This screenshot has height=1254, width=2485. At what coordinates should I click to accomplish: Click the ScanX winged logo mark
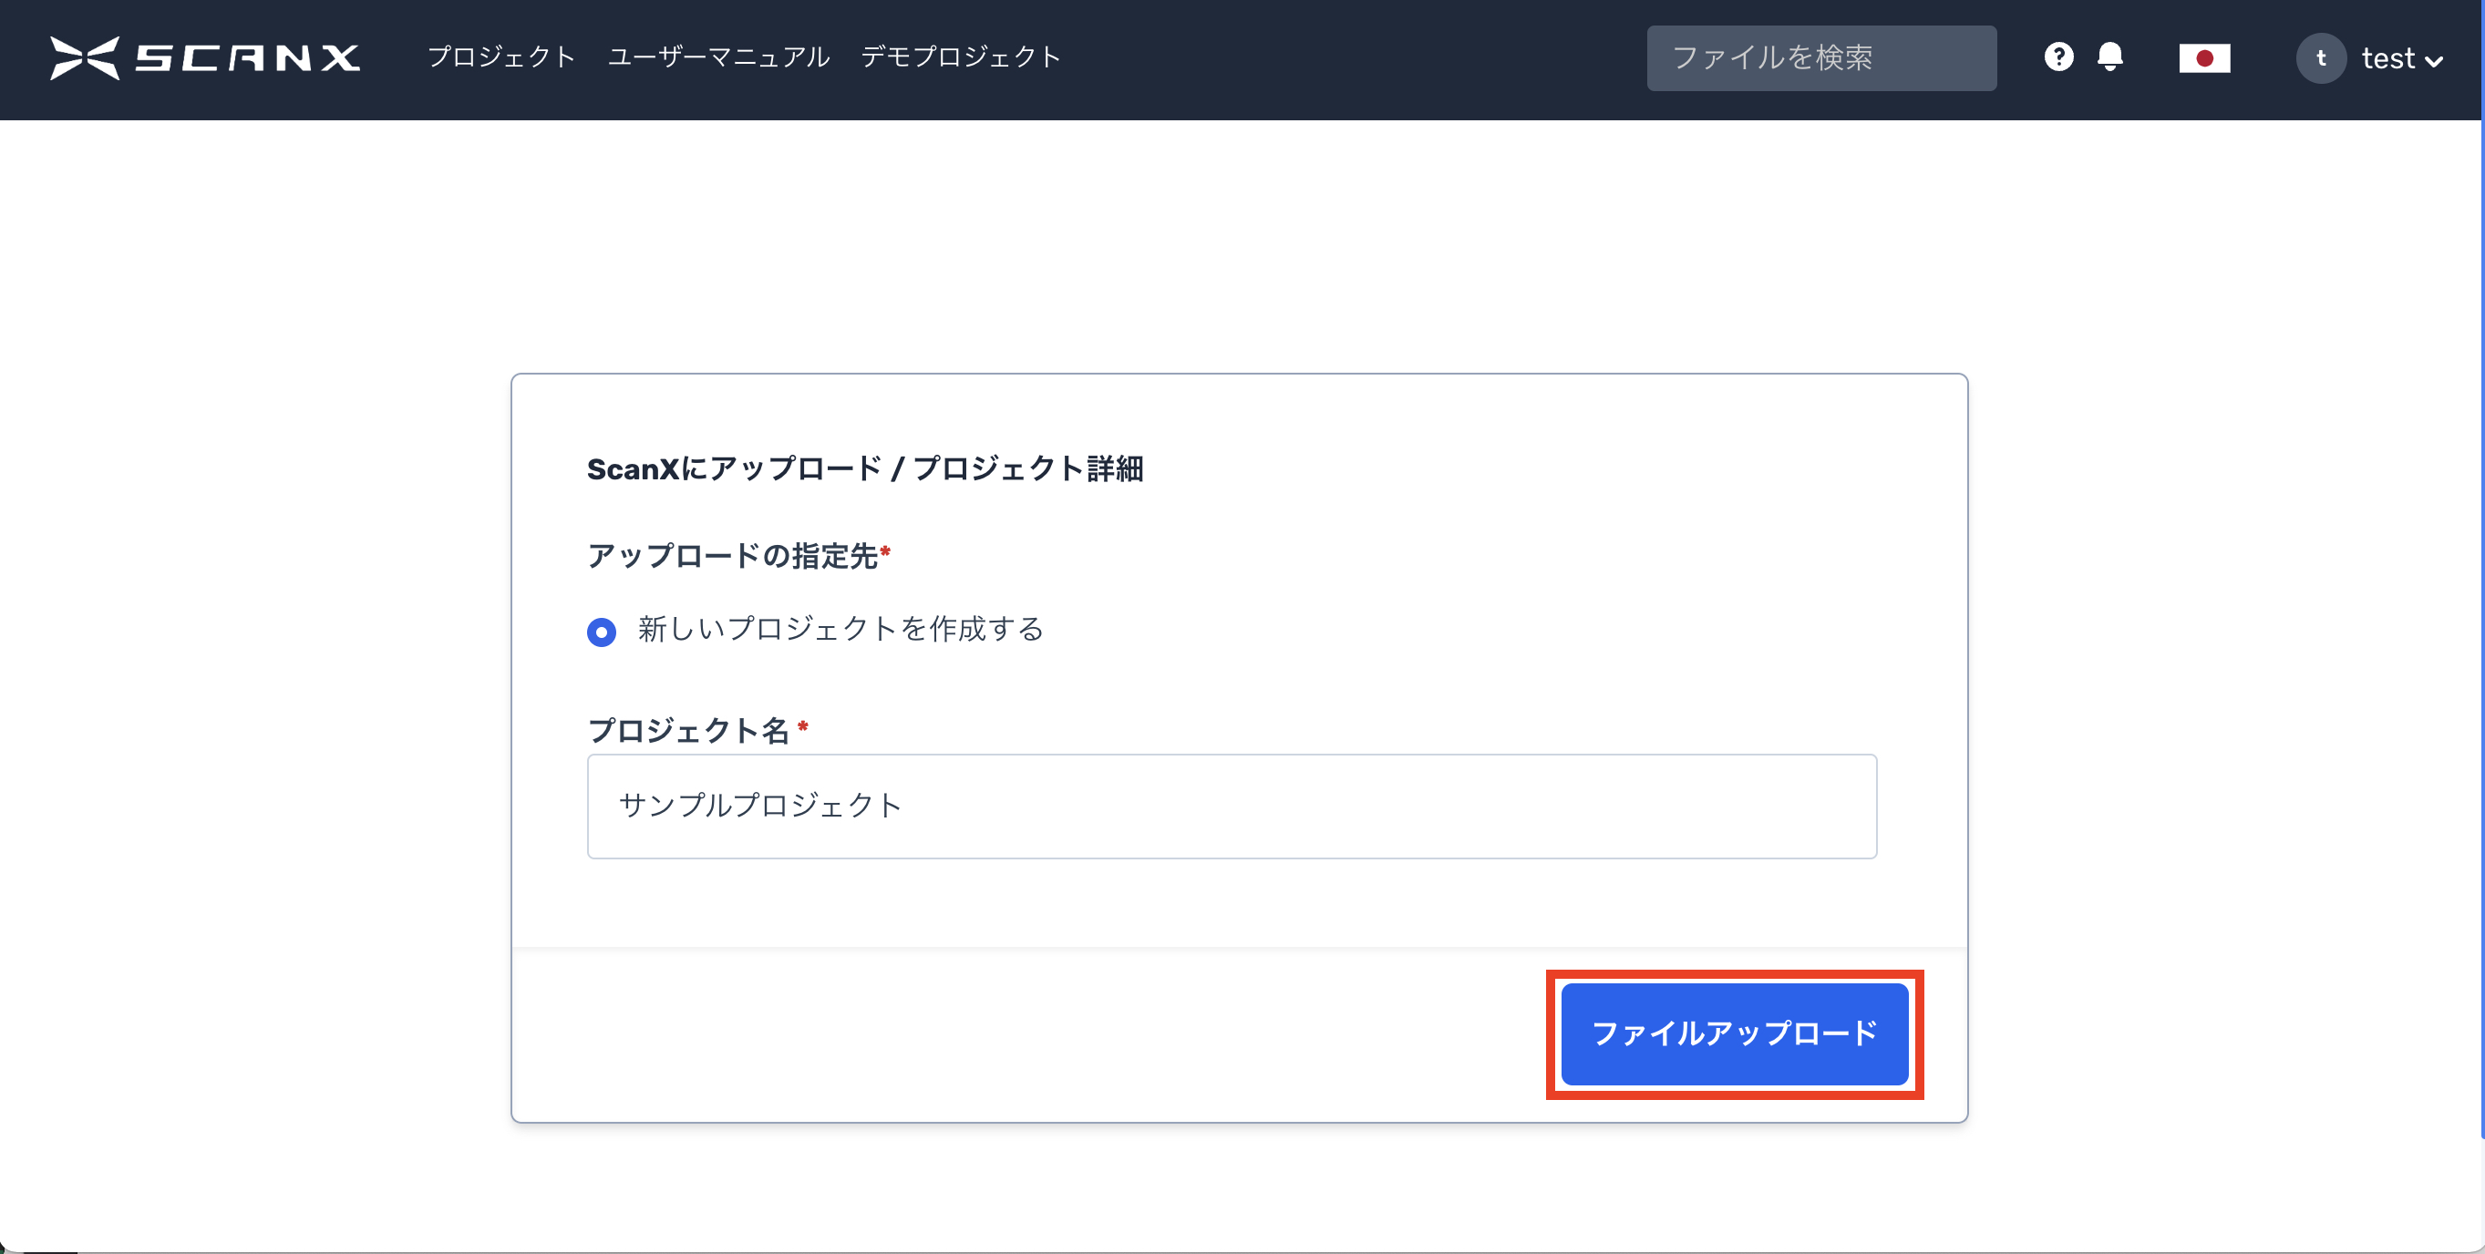[x=85, y=58]
